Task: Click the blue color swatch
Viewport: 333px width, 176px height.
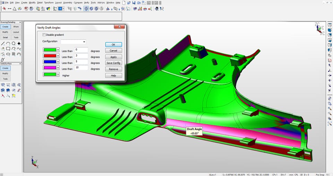Action: (x=50, y=62)
